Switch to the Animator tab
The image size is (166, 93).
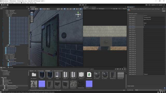[93, 7]
